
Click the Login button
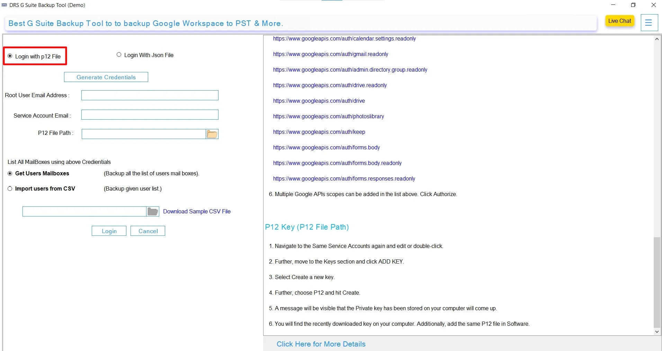(109, 231)
